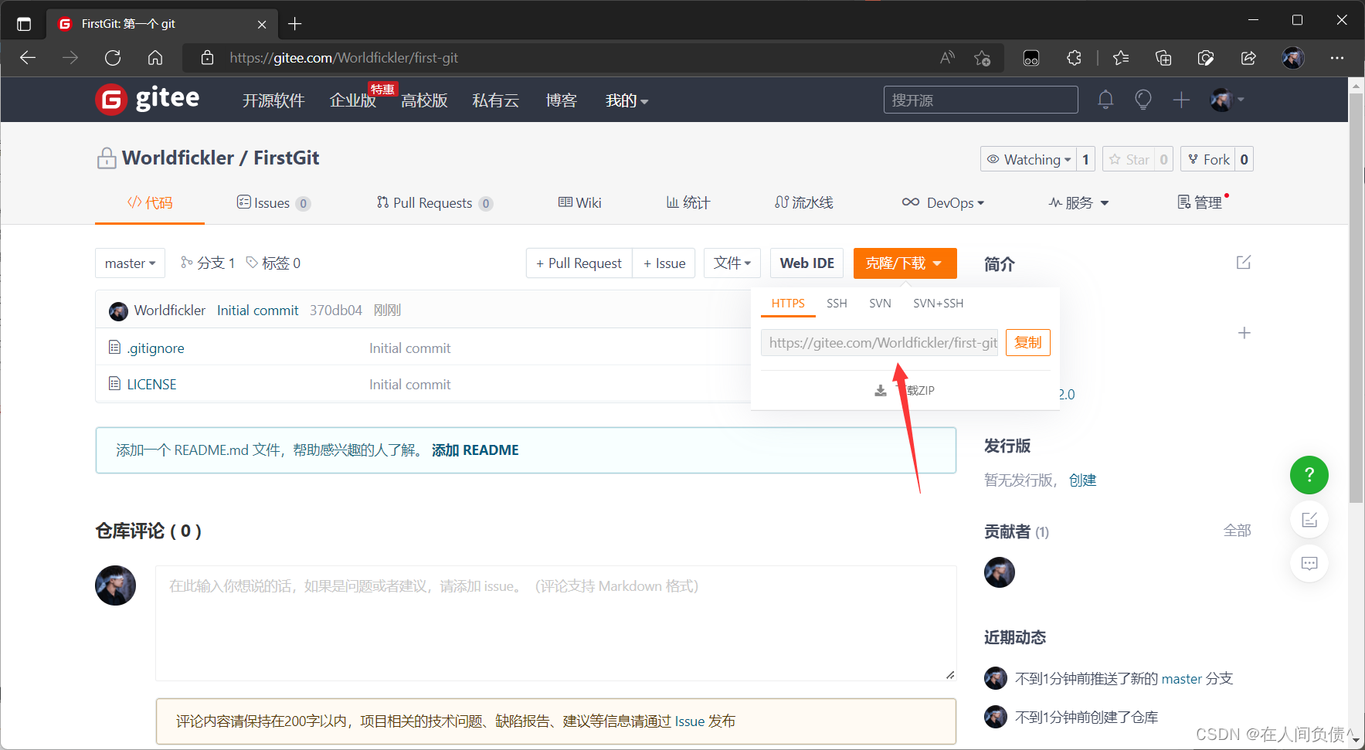
Task: Open the browser collections icon
Action: coord(1163,58)
